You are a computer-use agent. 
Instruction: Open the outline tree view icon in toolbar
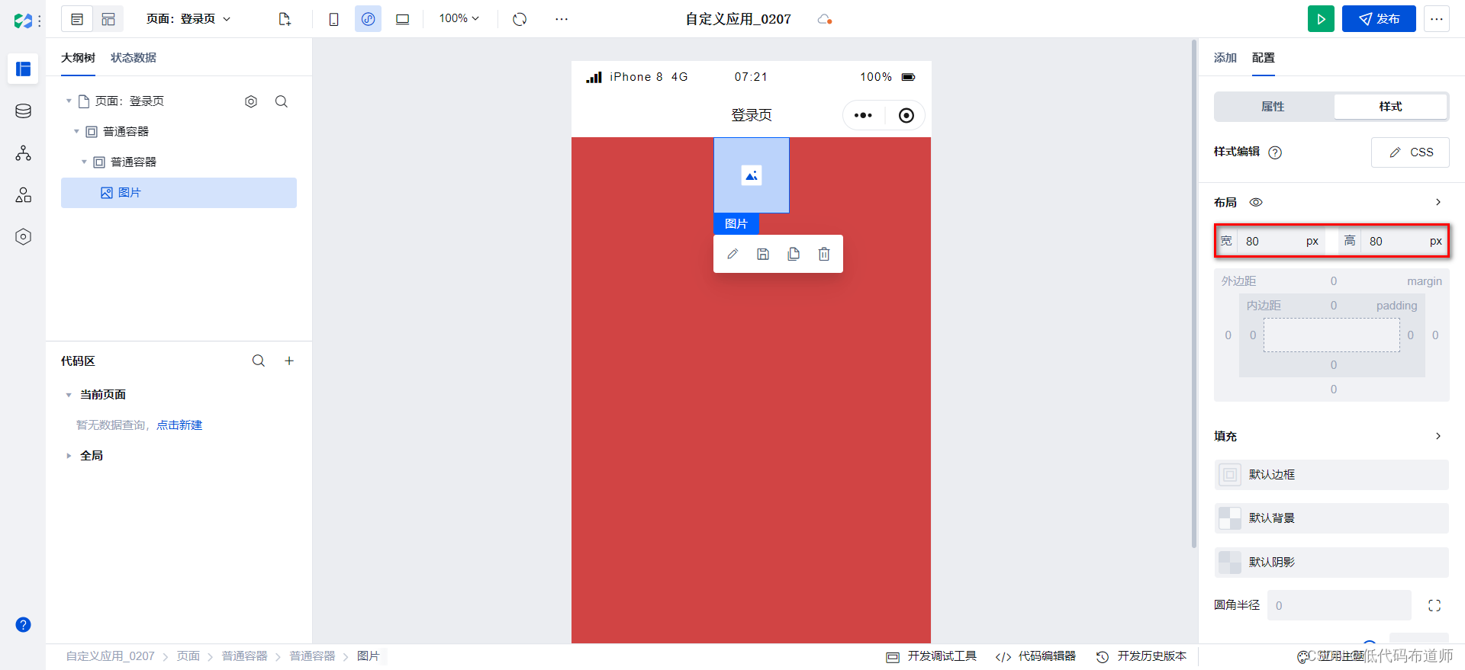(x=77, y=19)
